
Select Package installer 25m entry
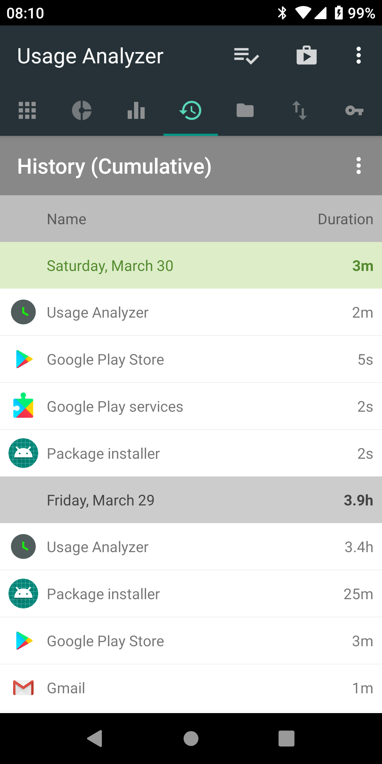click(191, 594)
